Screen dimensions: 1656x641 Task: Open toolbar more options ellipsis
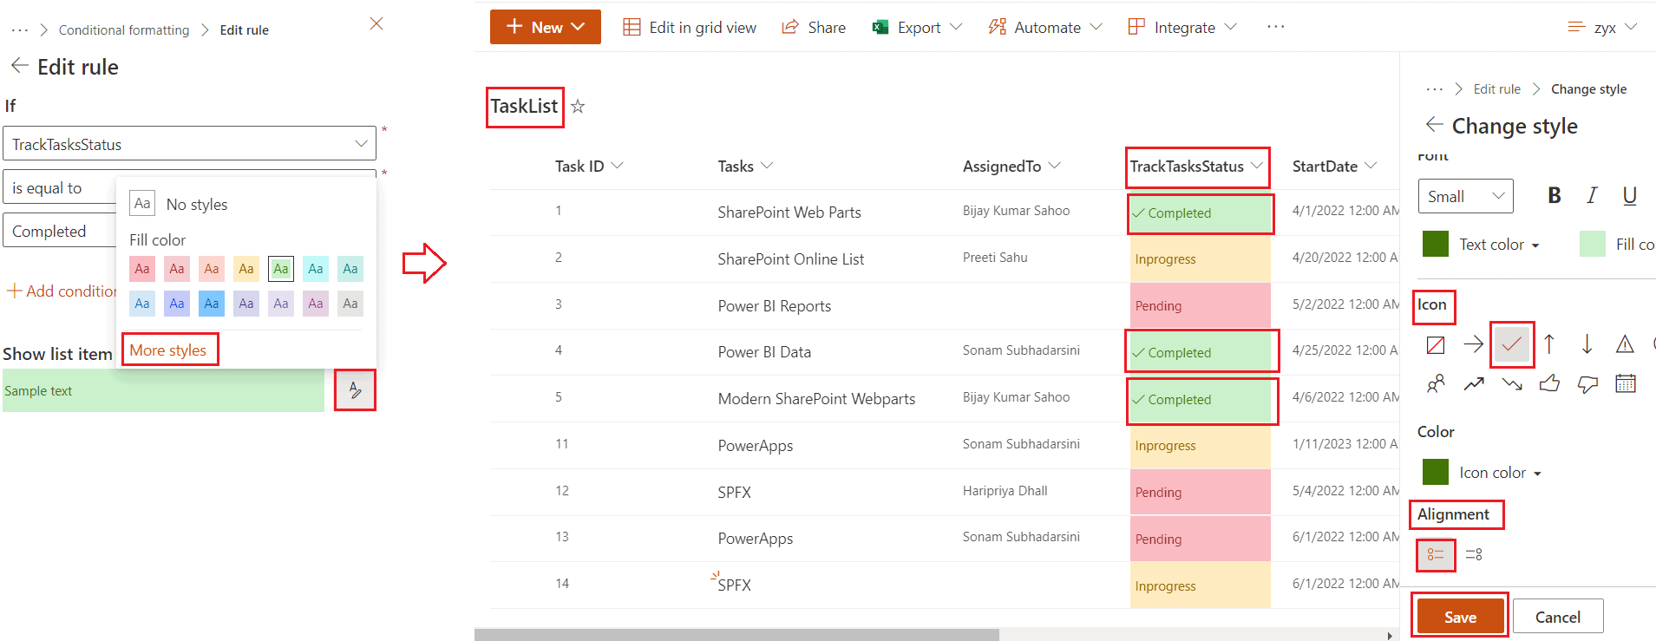(1275, 27)
